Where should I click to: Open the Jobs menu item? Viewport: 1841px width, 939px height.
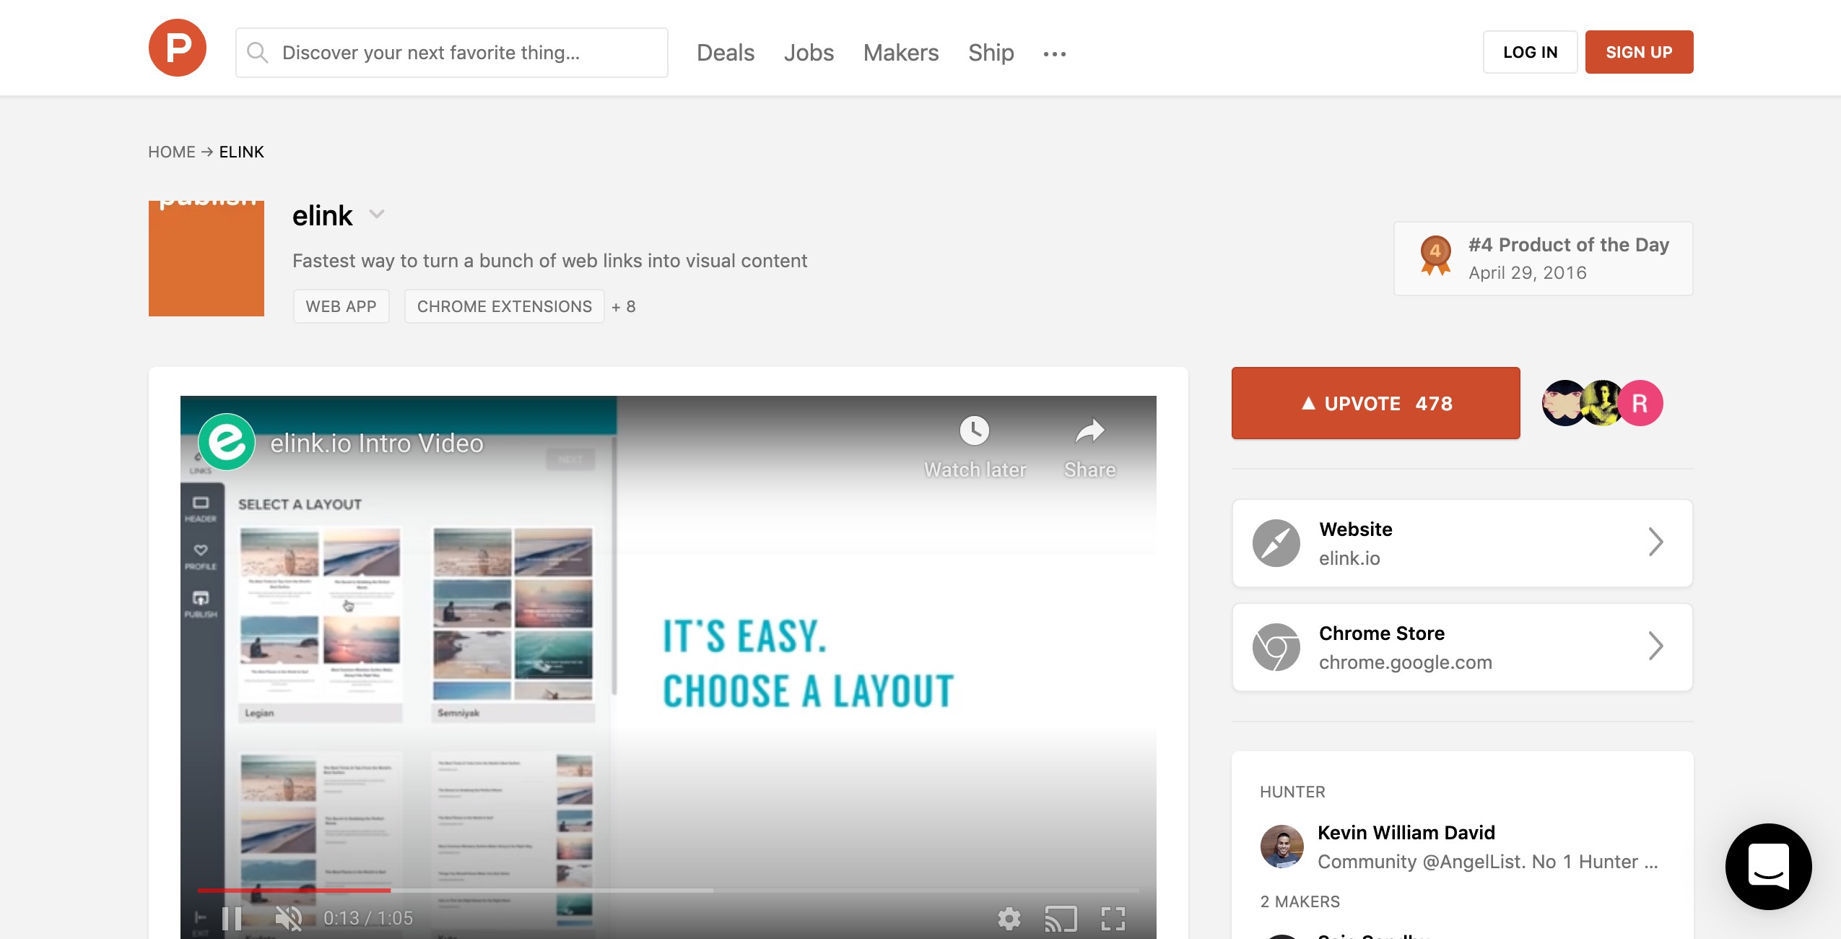(809, 53)
